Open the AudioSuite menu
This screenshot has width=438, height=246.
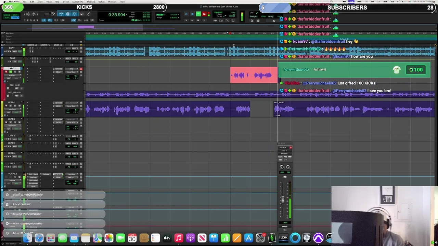click(x=78, y=2)
